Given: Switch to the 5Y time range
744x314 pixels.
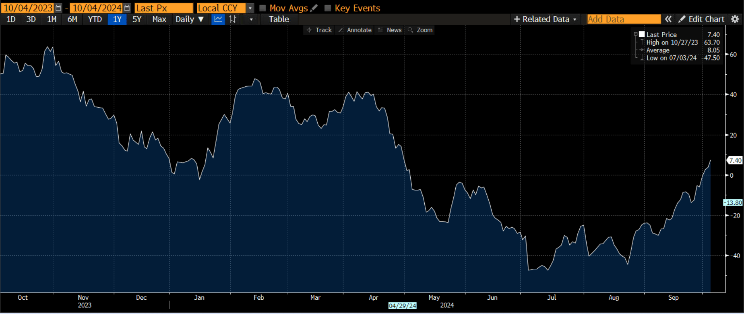Looking at the screenshot, I should [137, 19].
